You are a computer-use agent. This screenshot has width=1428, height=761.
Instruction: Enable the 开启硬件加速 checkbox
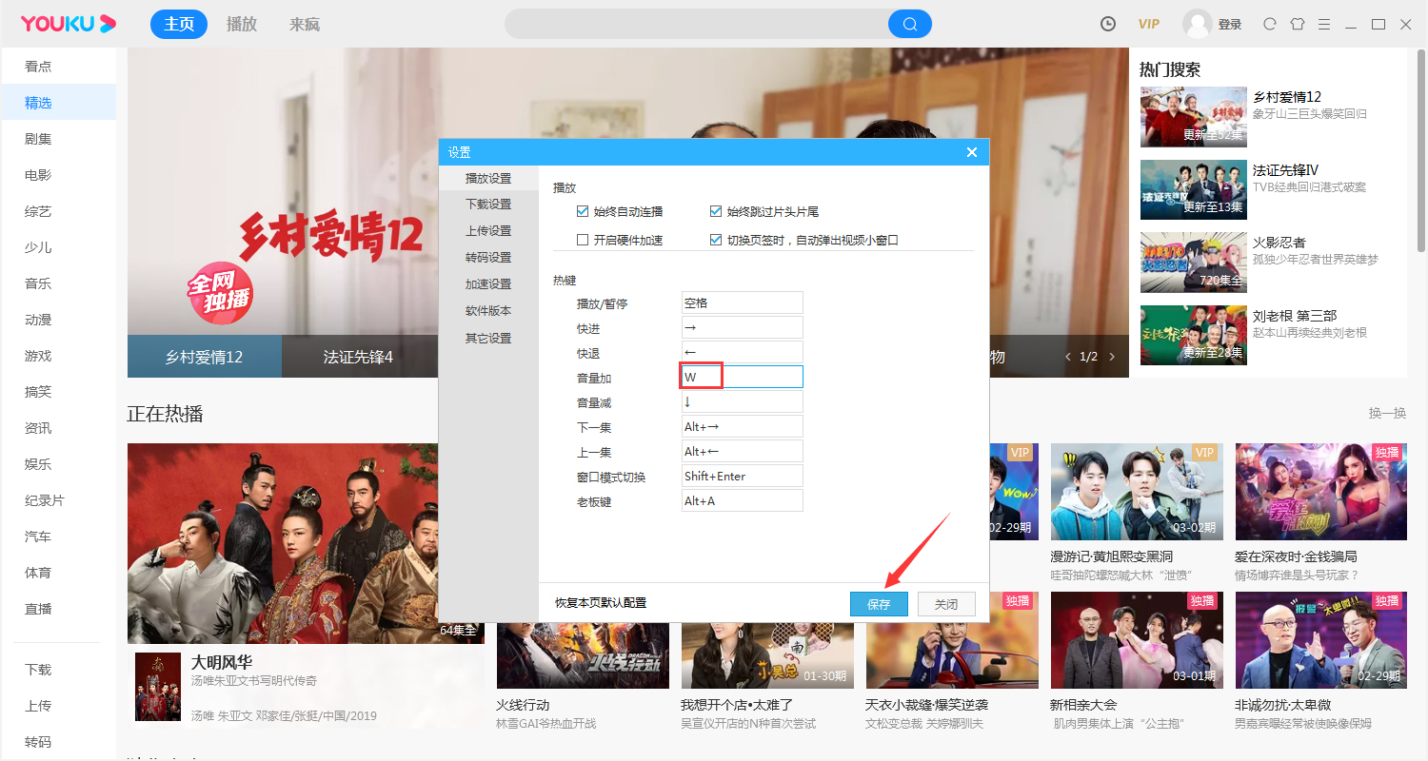[582, 239]
